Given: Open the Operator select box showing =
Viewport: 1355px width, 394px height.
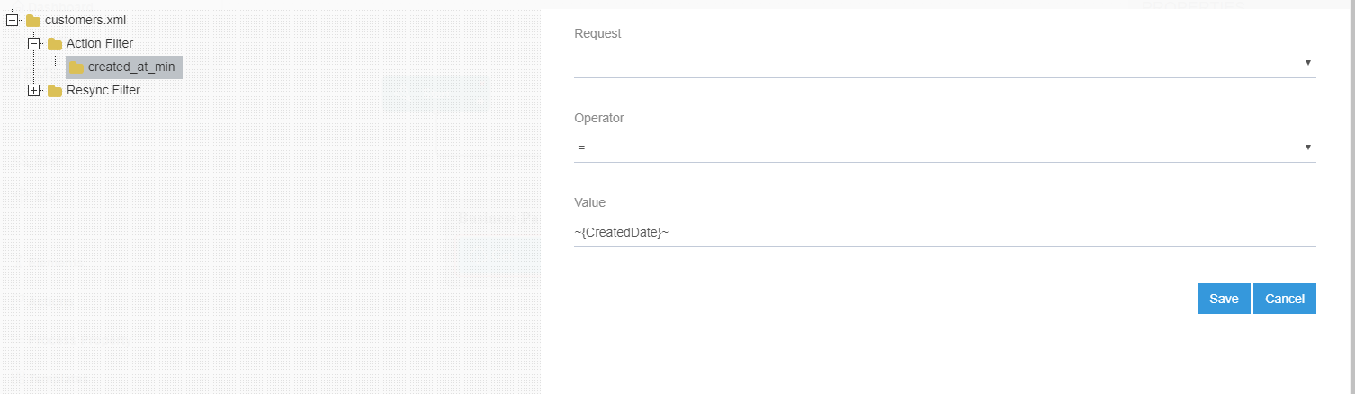Looking at the screenshot, I should (936, 147).
